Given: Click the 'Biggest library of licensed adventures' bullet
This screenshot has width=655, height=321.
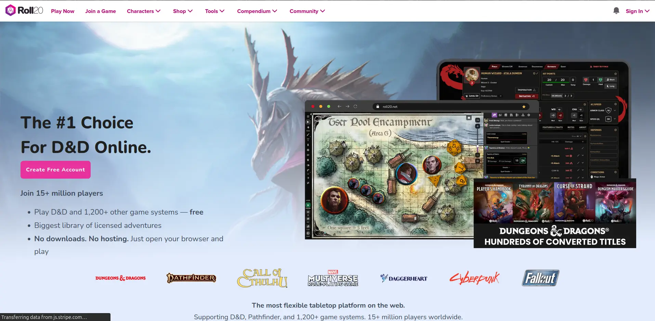Looking at the screenshot, I should (x=98, y=226).
